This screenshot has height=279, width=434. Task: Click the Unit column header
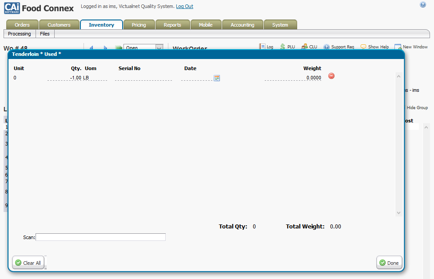[x=19, y=68]
